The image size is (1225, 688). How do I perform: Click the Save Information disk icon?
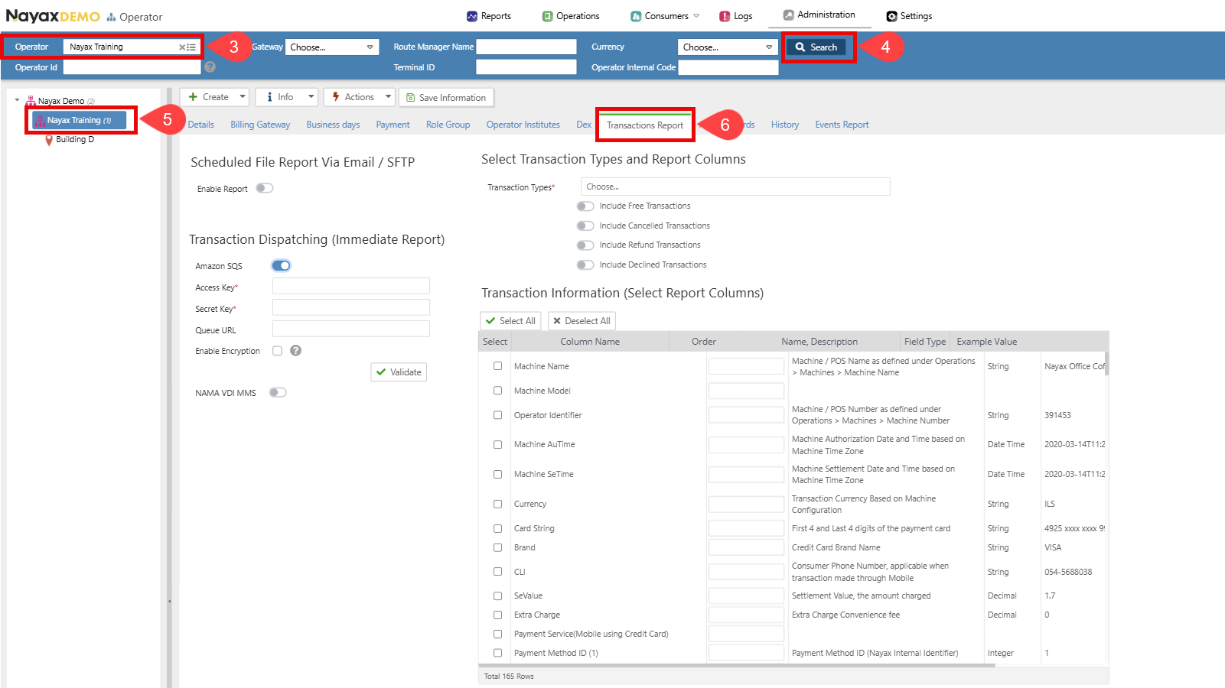click(411, 98)
